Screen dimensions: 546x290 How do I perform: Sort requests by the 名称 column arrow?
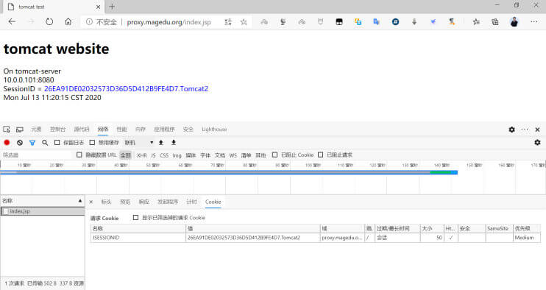click(80, 201)
